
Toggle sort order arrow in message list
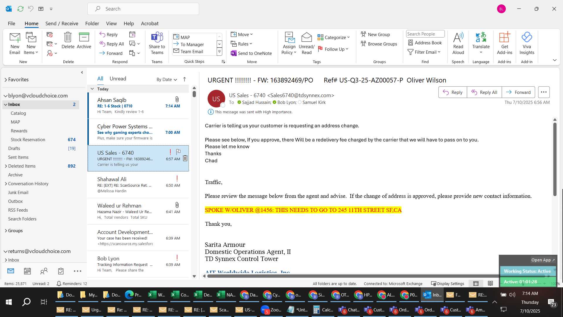[184, 79]
